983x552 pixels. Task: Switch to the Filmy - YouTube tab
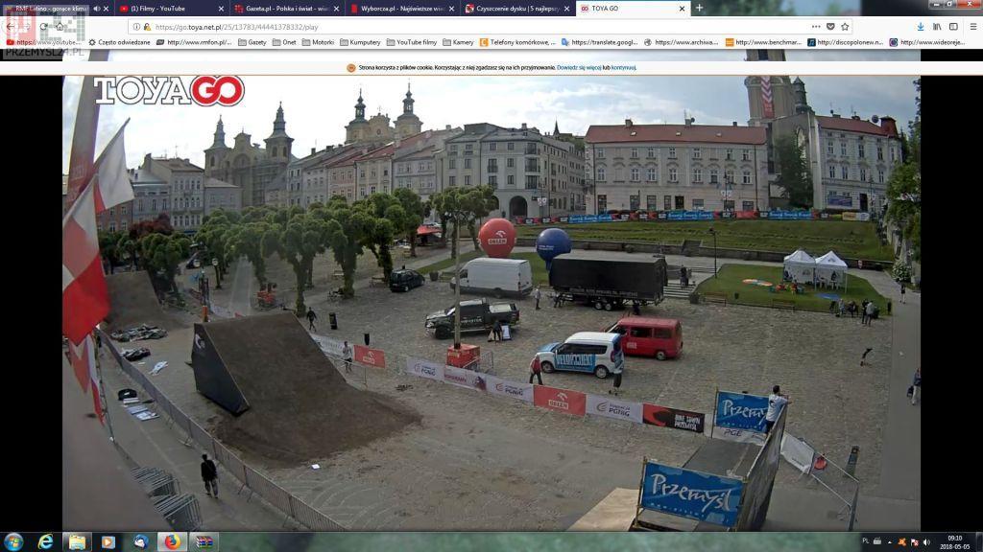171,9
